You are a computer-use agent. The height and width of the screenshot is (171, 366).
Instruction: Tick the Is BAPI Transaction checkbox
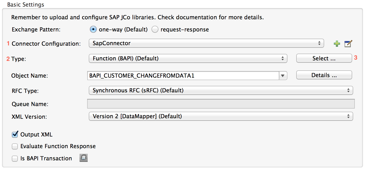[x=15, y=159]
